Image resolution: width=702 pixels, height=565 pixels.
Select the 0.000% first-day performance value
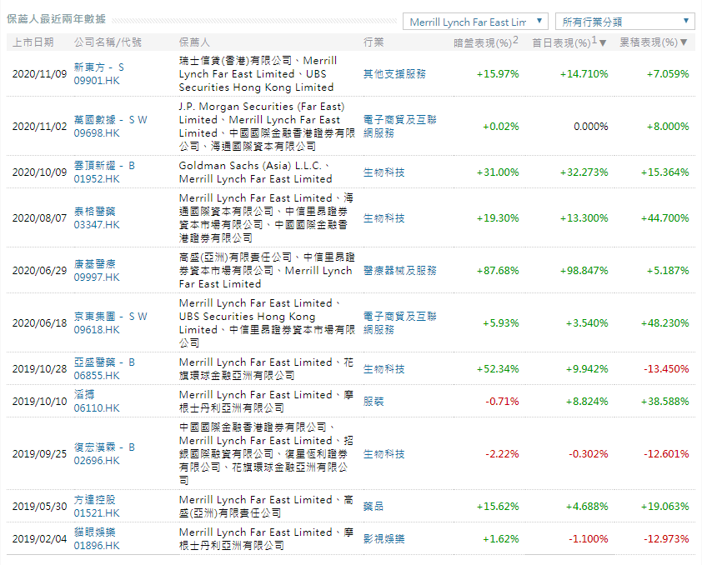(x=591, y=126)
